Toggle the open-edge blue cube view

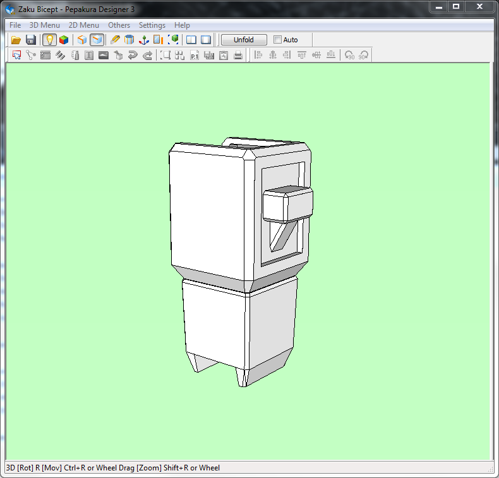coord(97,40)
